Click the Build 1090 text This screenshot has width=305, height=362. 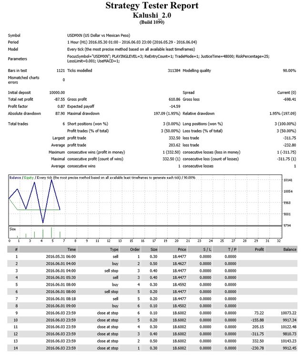(152, 22)
